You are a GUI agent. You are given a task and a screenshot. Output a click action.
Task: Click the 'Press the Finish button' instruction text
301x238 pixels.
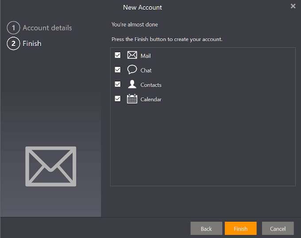tap(167, 39)
